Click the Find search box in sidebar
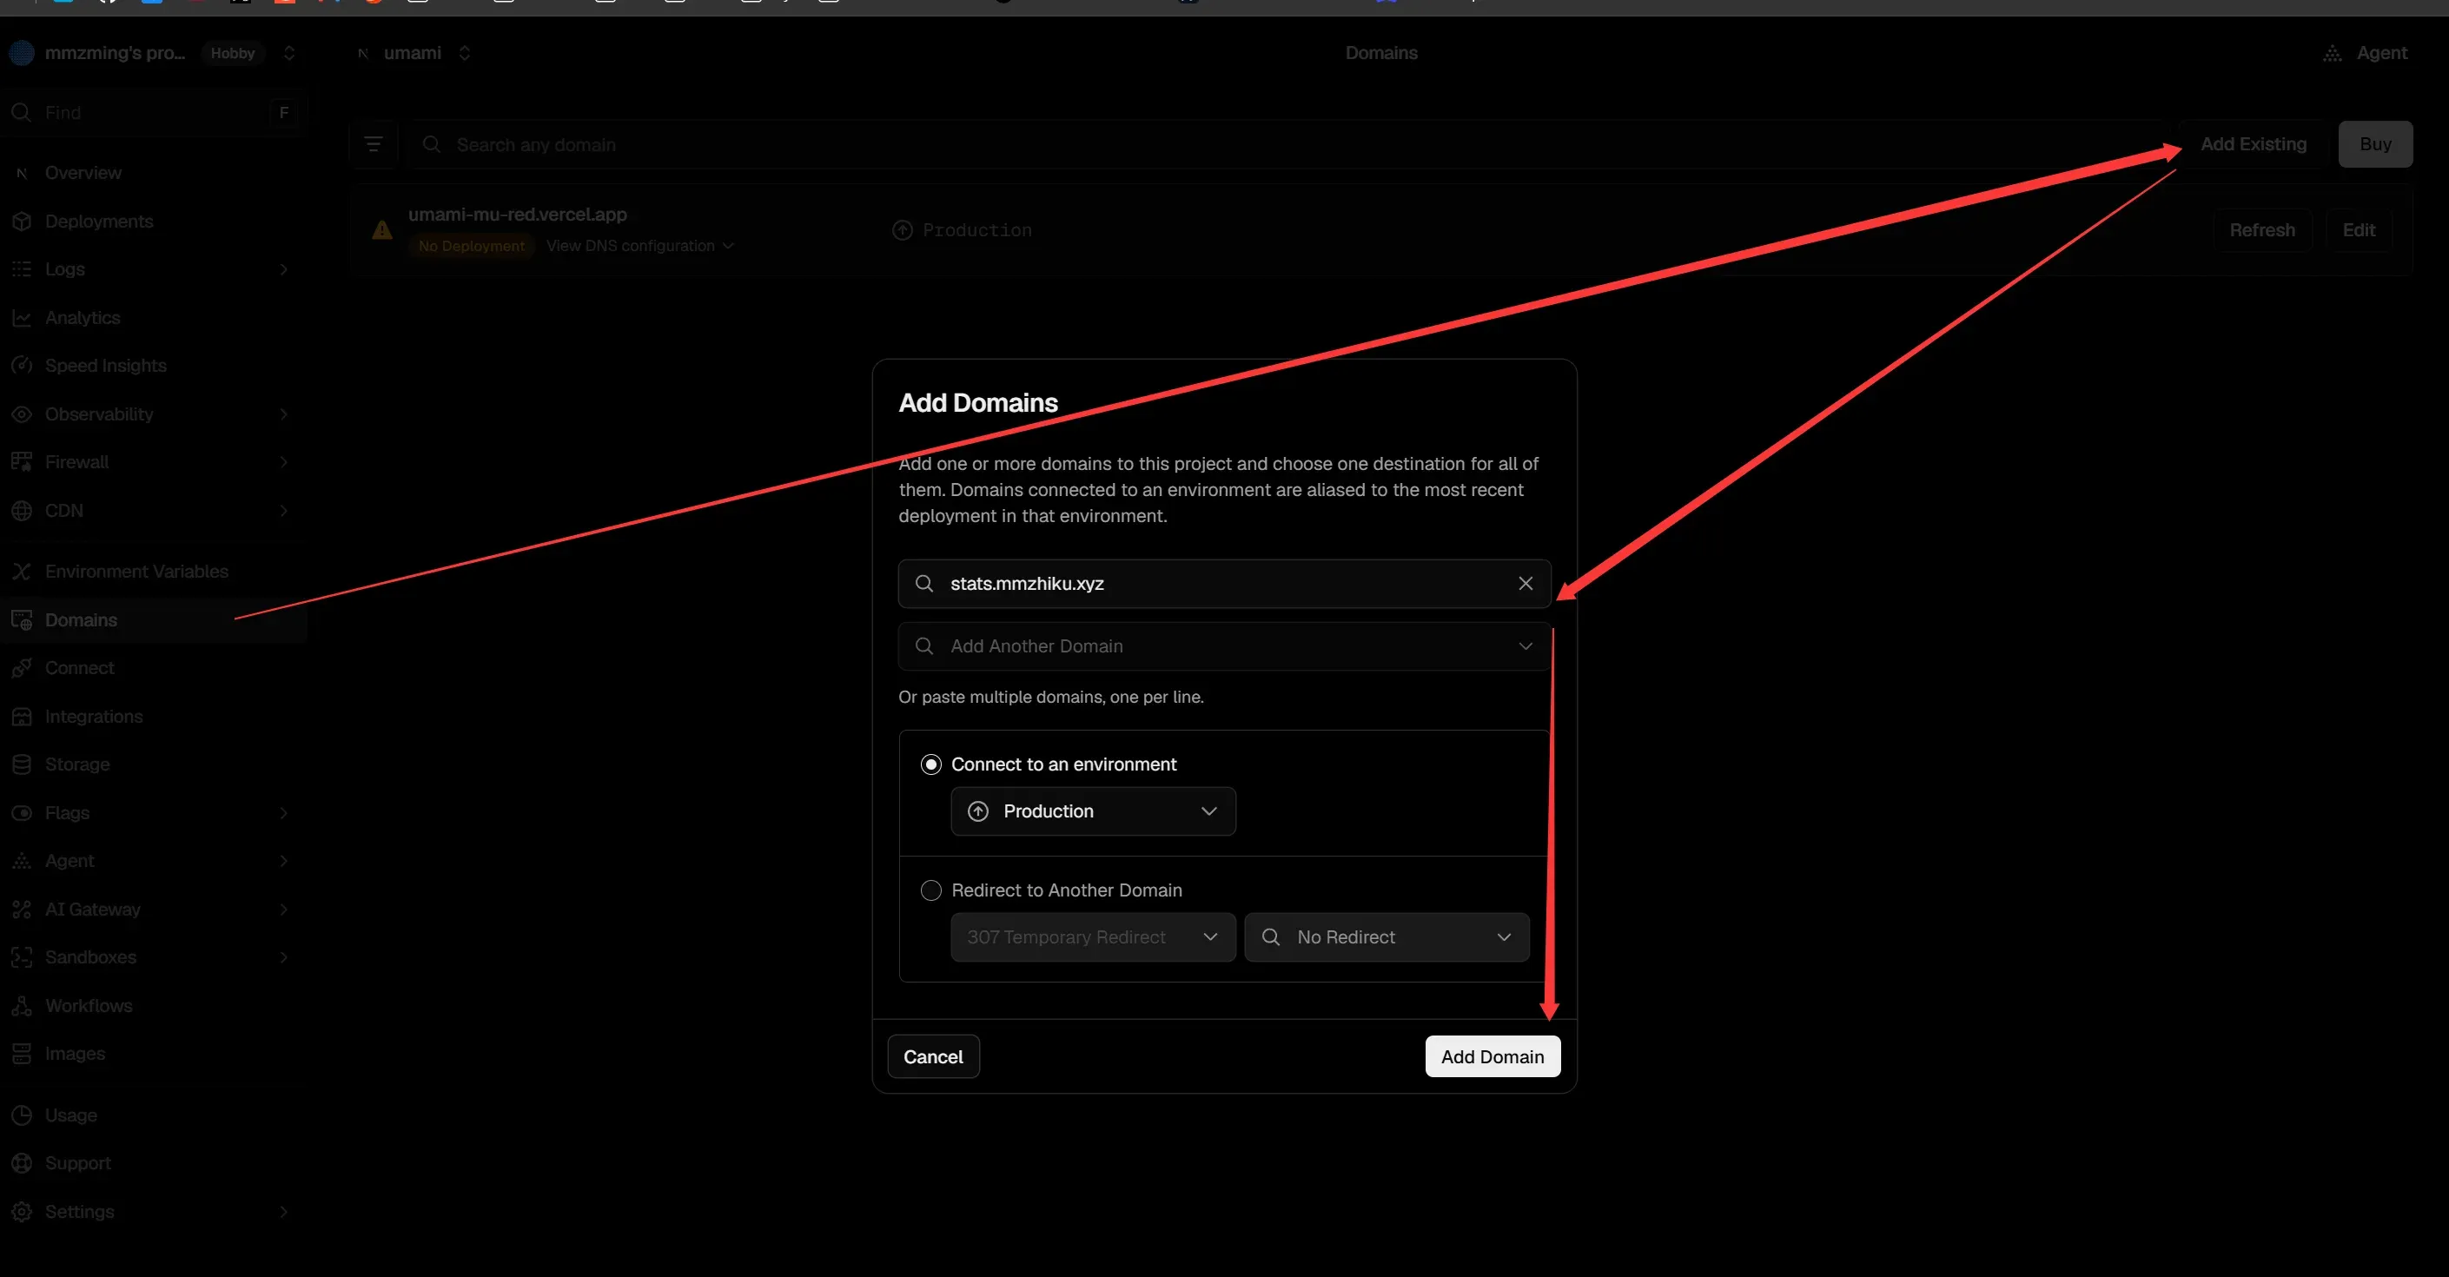The height and width of the screenshot is (1277, 2449). [153, 112]
